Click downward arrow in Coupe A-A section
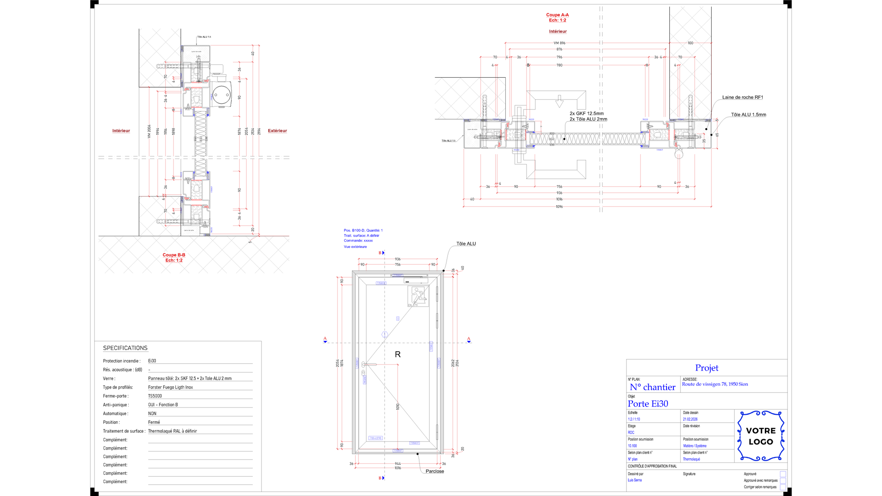 (559, 101)
